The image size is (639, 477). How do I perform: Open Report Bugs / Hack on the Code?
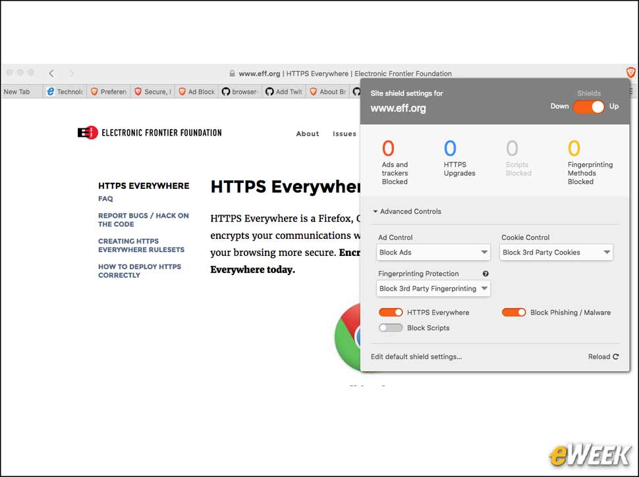pos(144,220)
